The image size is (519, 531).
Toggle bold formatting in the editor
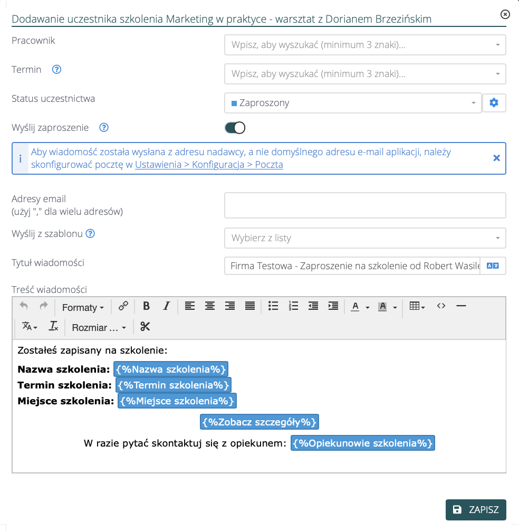coord(147,306)
